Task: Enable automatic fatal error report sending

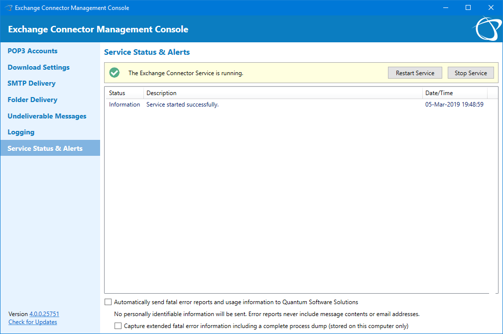Action: point(108,302)
